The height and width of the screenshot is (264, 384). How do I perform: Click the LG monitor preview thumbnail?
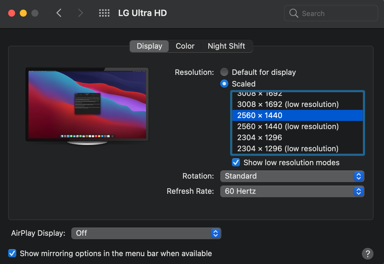tap(87, 106)
